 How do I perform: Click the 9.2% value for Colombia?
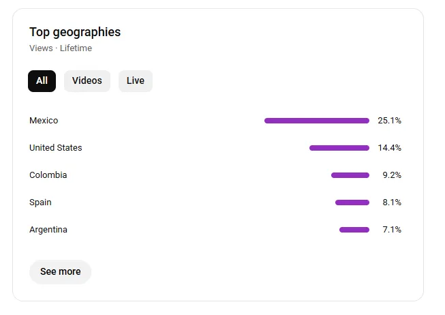coord(392,175)
